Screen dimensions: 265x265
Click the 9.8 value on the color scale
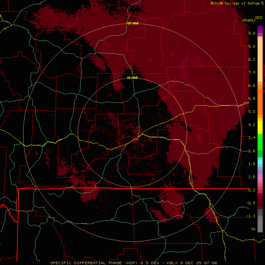(252, 33)
